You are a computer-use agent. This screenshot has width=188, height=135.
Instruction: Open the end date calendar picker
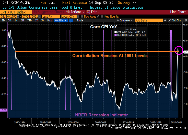[40, 17]
